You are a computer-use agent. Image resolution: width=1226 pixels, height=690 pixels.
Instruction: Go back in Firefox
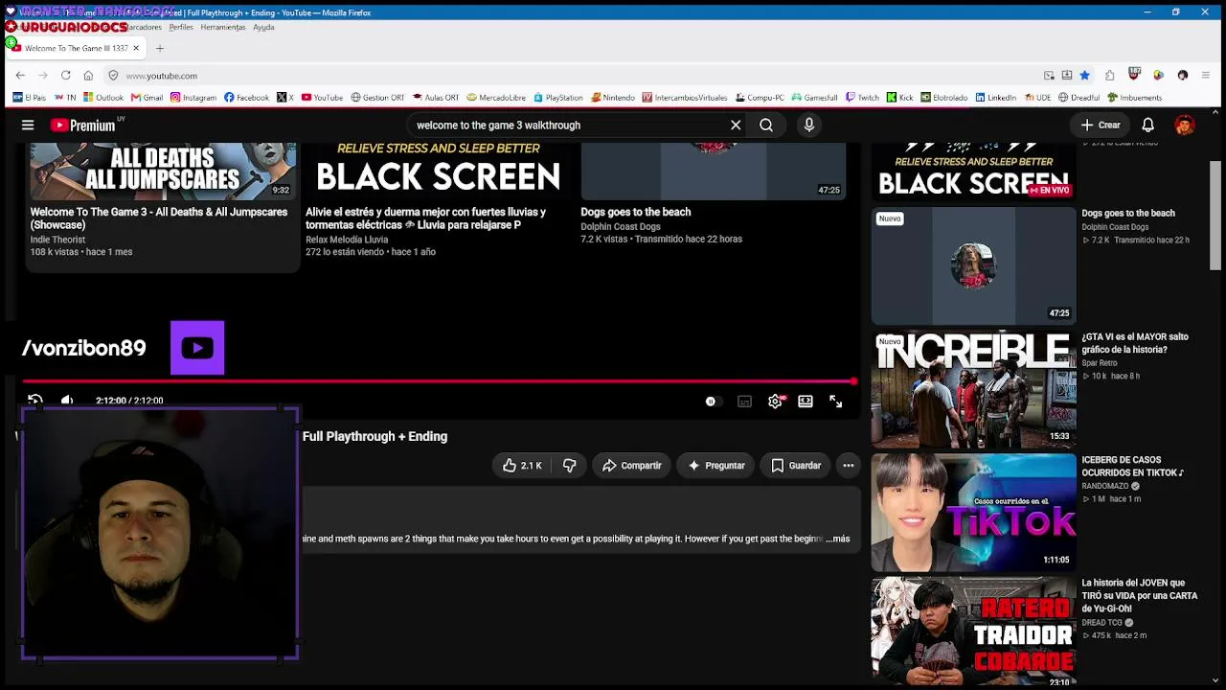pos(20,76)
